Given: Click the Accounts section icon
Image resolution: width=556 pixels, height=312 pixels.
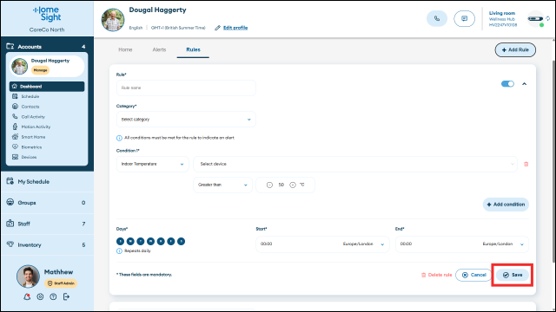Looking at the screenshot, I should tap(10, 46).
